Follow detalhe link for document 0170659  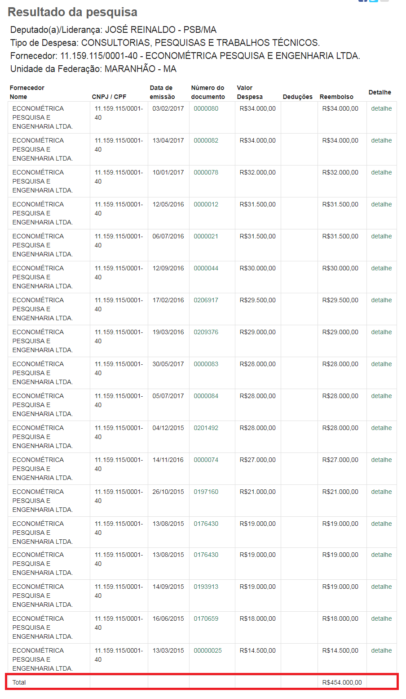[381, 618]
